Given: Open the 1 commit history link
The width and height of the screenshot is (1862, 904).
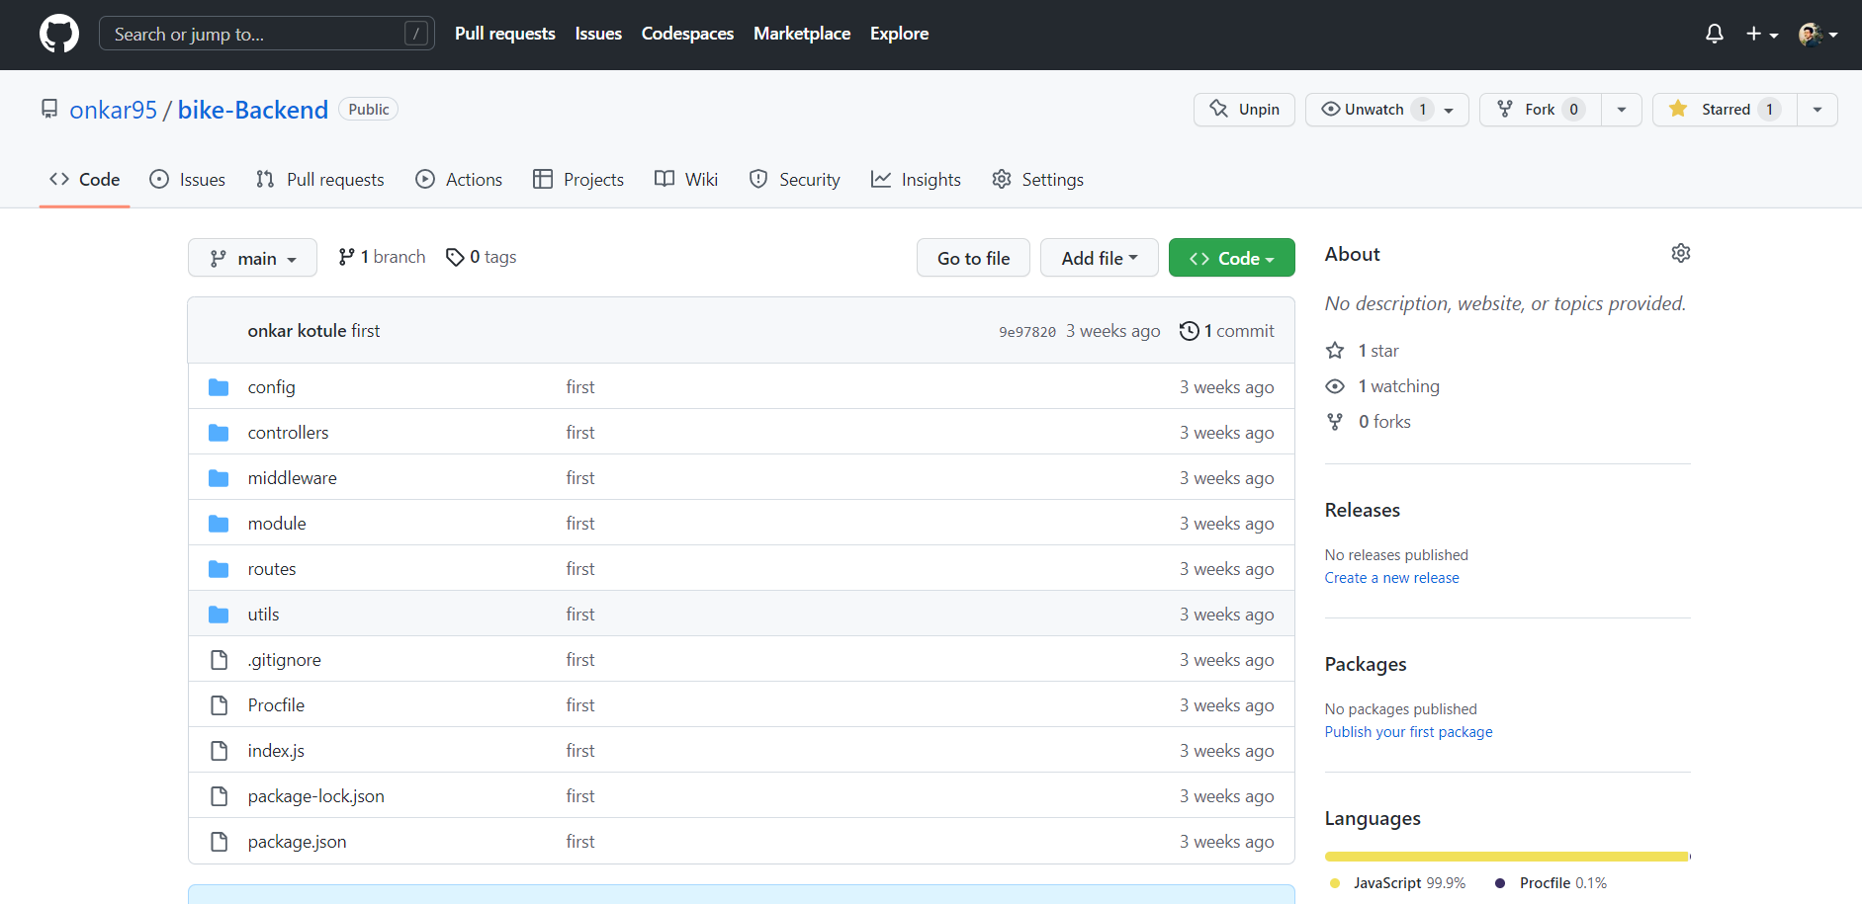Looking at the screenshot, I should click(1227, 331).
